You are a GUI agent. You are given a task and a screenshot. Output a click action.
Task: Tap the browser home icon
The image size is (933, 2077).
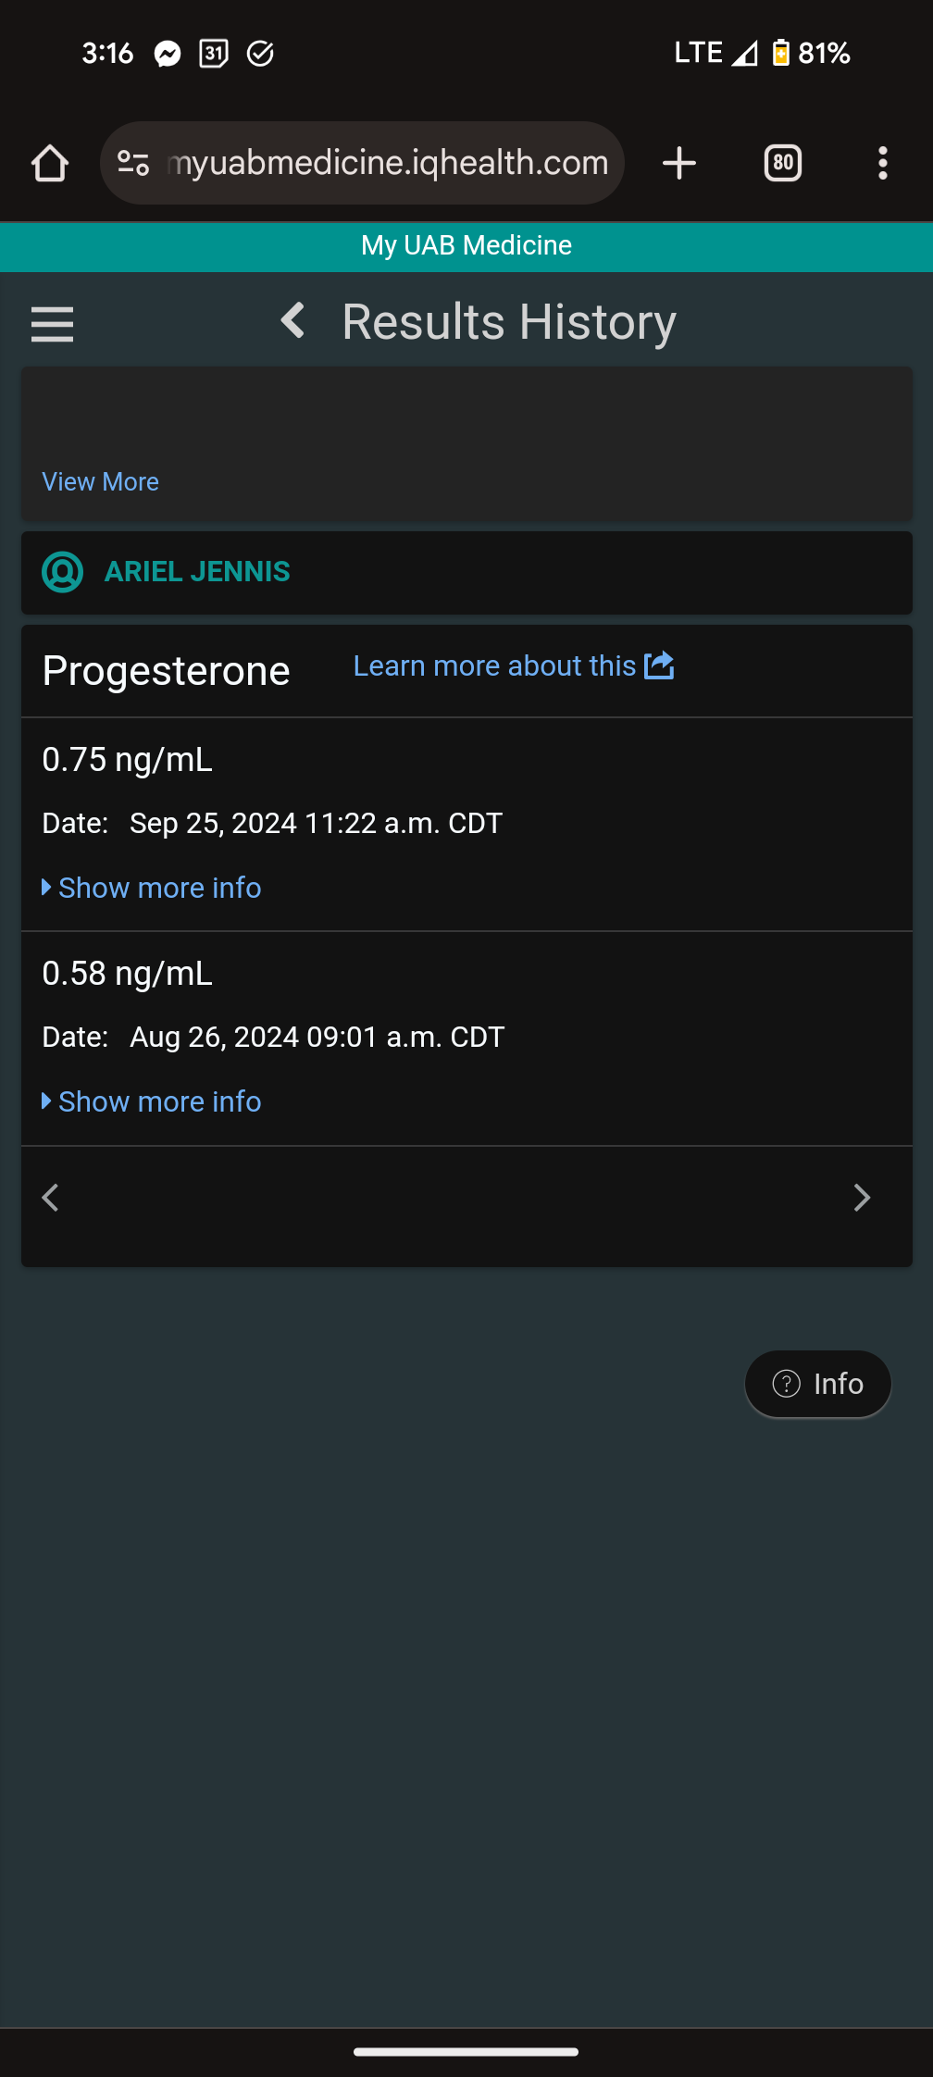coord(50,164)
